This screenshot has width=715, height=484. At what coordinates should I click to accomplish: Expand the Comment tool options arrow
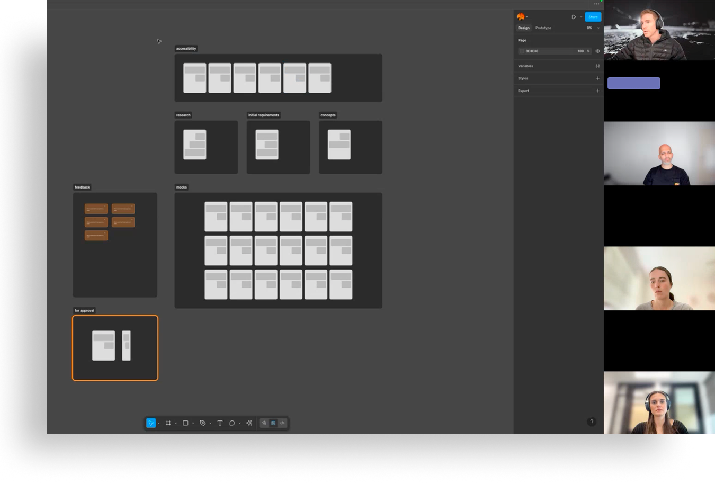[x=239, y=423]
